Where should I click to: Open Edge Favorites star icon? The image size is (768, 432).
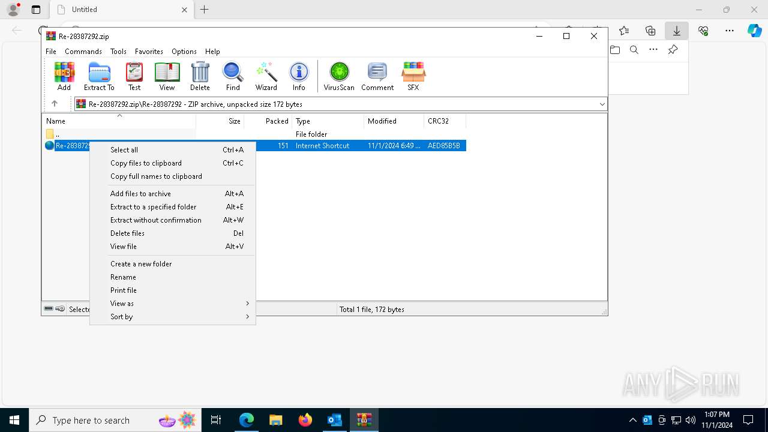pyautogui.click(x=624, y=31)
